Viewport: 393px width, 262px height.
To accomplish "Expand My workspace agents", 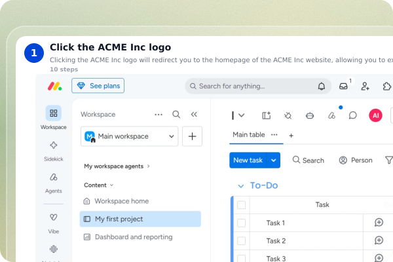I will 117,166.
